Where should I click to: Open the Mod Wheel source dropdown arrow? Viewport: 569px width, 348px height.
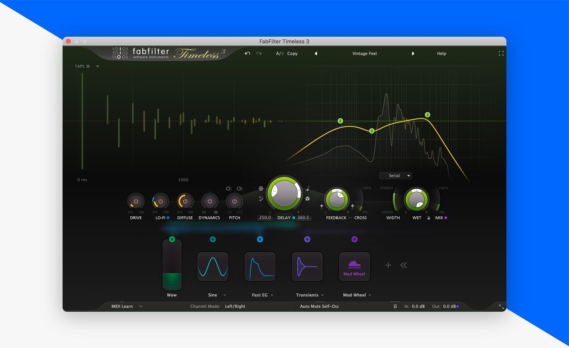pos(370,295)
